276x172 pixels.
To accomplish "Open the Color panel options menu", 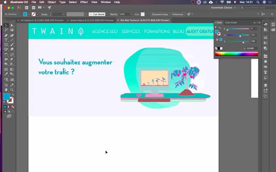I will tap(259, 23).
